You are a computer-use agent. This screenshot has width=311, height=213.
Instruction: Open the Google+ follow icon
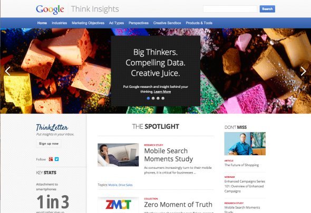(51, 159)
